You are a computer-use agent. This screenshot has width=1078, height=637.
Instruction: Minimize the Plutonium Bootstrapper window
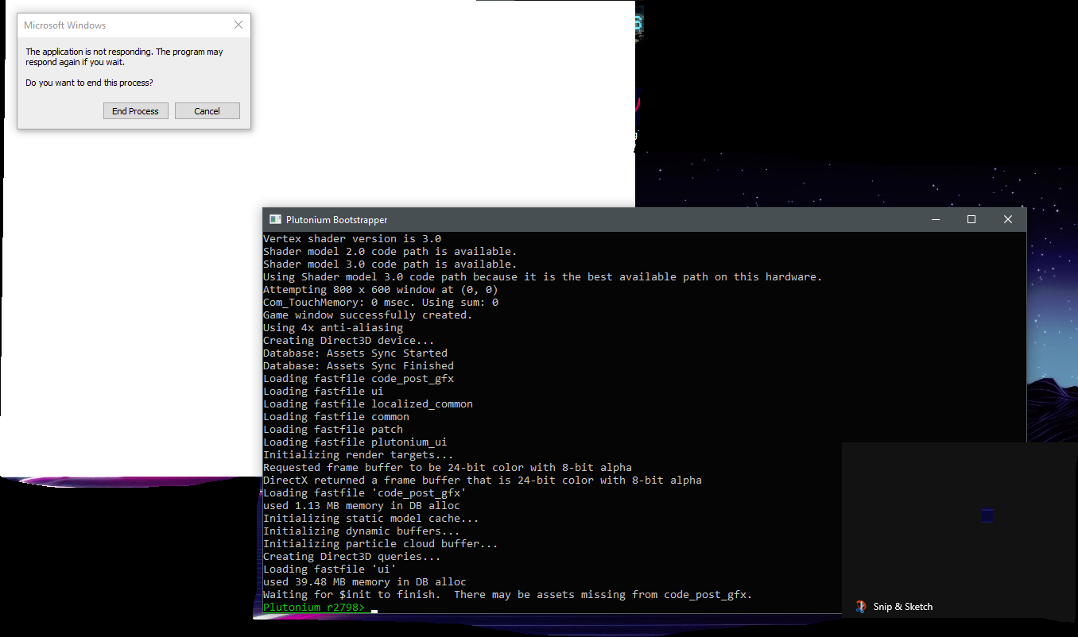click(934, 219)
